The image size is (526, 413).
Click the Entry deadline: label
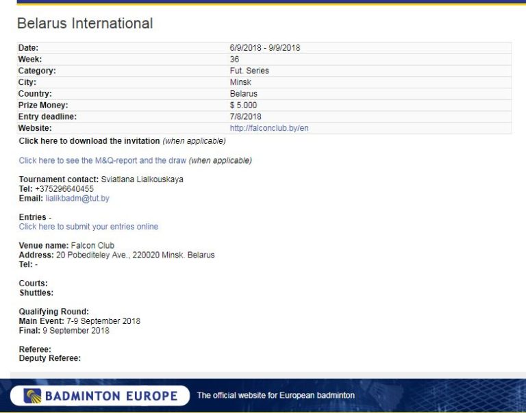pos(47,116)
